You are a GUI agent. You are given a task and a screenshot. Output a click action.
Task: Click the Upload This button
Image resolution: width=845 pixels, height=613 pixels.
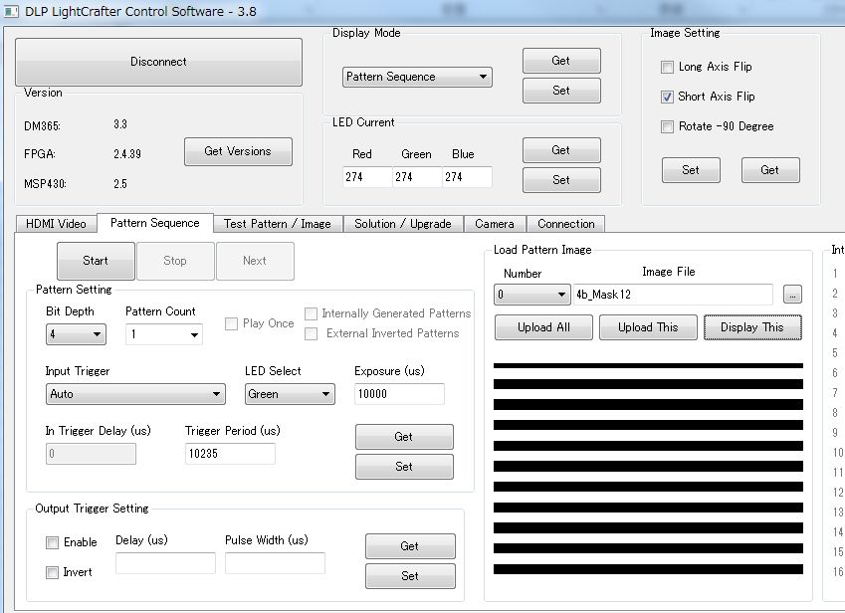(648, 327)
